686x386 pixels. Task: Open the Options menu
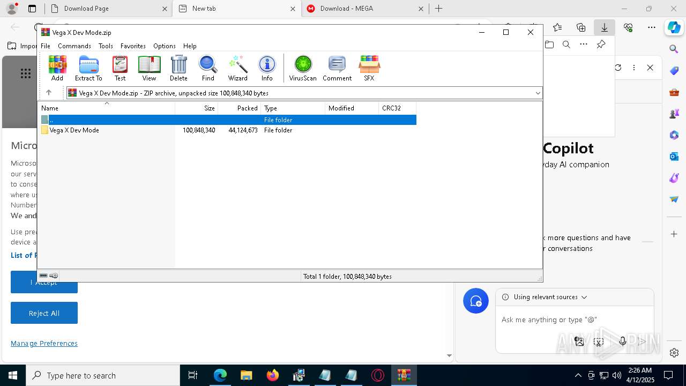[x=165, y=46]
